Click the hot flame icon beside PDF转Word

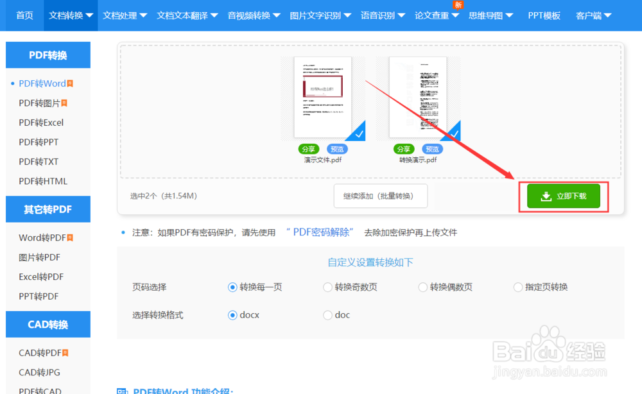(x=71, y=83)
